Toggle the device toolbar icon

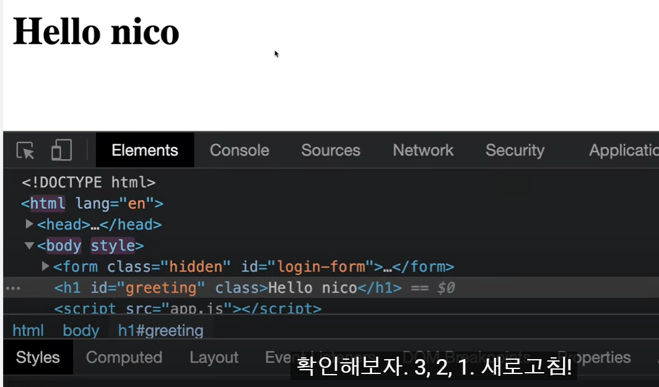pos(61,150)
